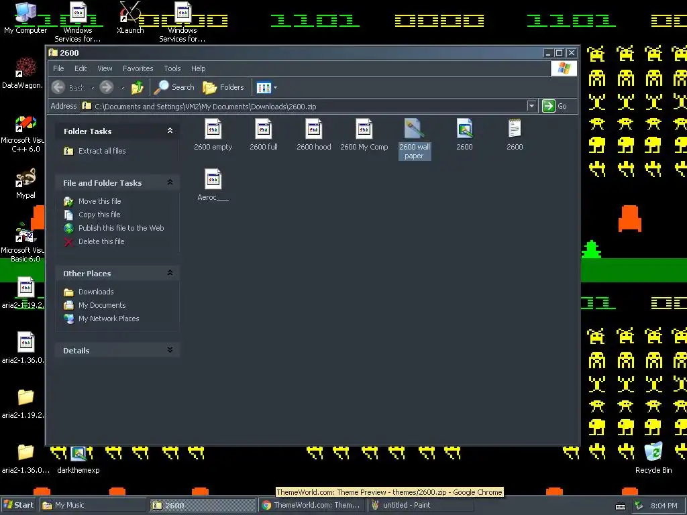Click Move this file link
687x515 pixels.
point(99,201)
